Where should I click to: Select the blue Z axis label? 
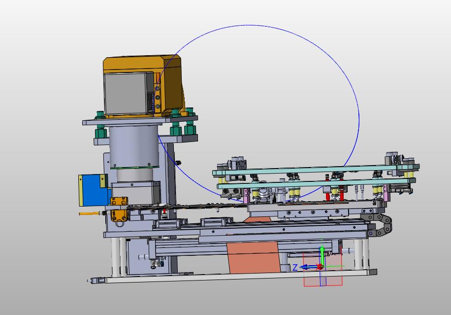pyautogui.click(x=295, y=268)
